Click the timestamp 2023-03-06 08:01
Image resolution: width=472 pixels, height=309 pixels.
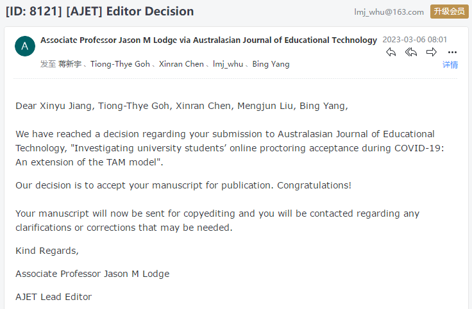415,40
